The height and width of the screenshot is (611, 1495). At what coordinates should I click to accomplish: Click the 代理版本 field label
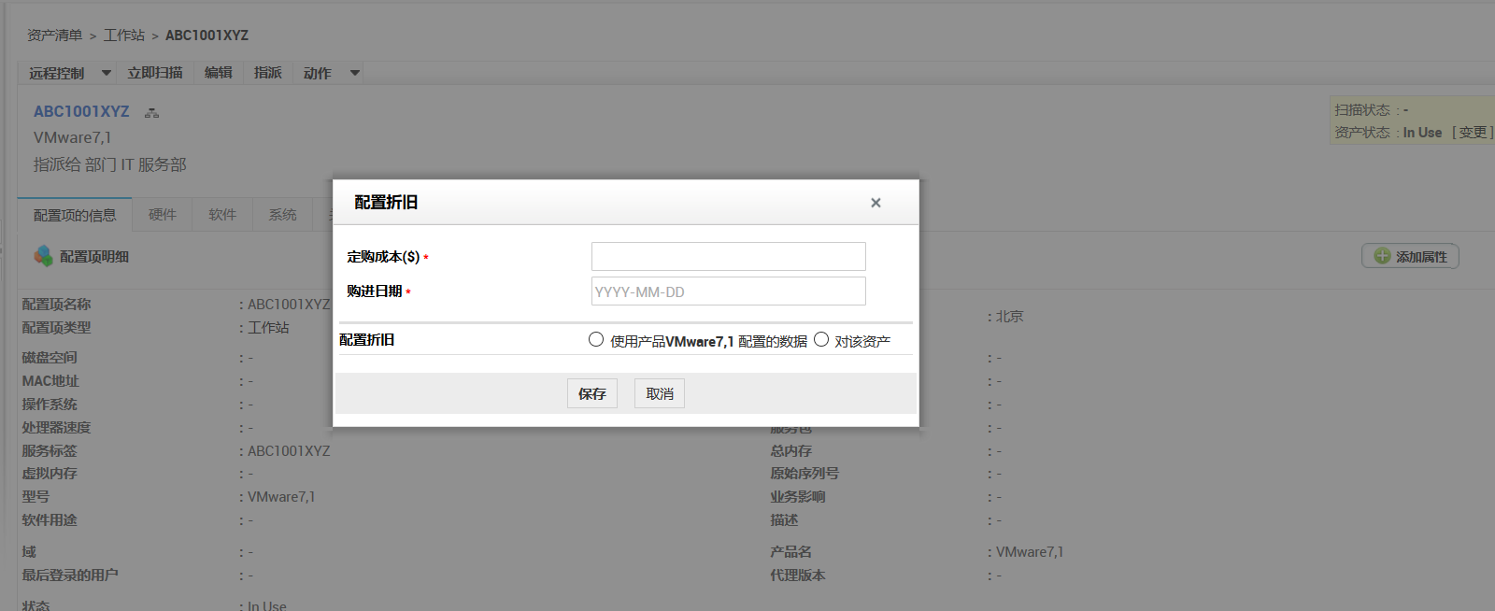pos(798,575)
